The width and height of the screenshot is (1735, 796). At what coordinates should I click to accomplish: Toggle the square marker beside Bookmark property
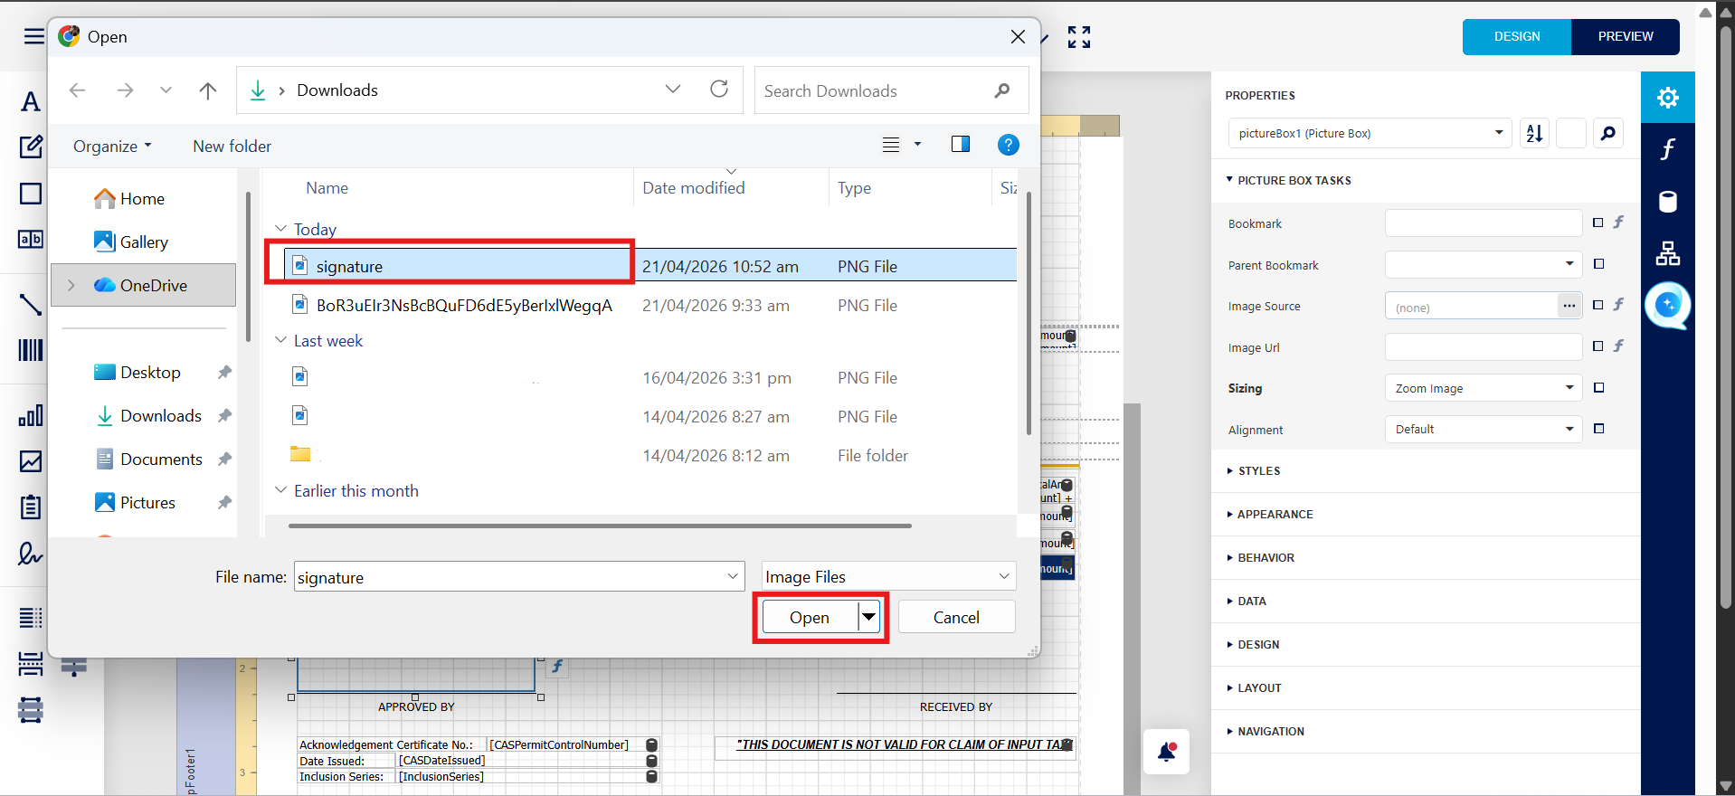point(1598,223)
